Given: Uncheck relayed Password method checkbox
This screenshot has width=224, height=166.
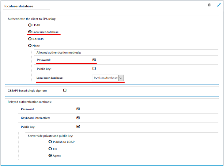Looking at the screenshot, I should 78,109.
